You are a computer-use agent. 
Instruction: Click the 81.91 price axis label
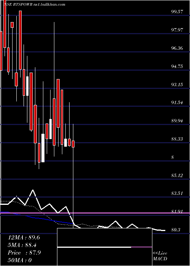click(177, 212)
